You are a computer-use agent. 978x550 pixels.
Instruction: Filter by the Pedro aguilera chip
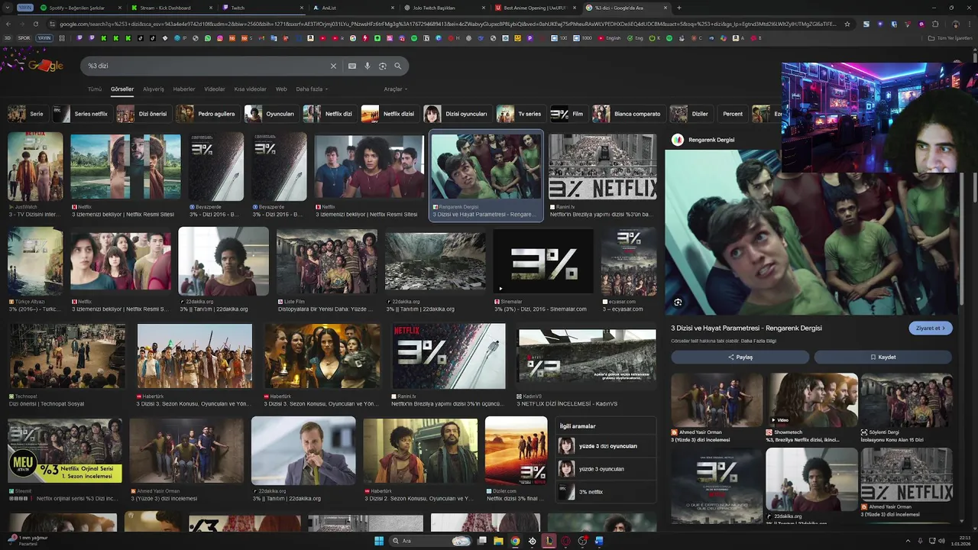(207, 114)
